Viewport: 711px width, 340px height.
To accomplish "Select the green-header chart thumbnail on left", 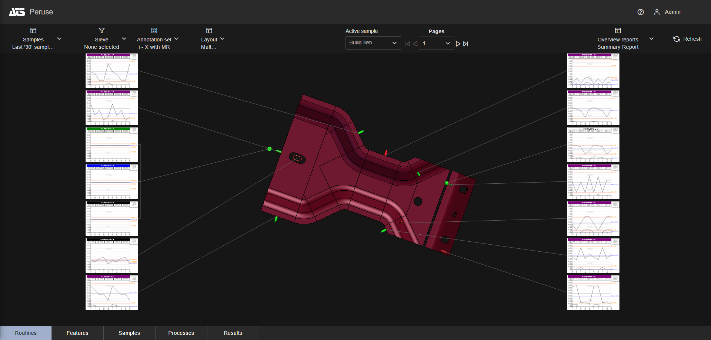I will 112,144.
